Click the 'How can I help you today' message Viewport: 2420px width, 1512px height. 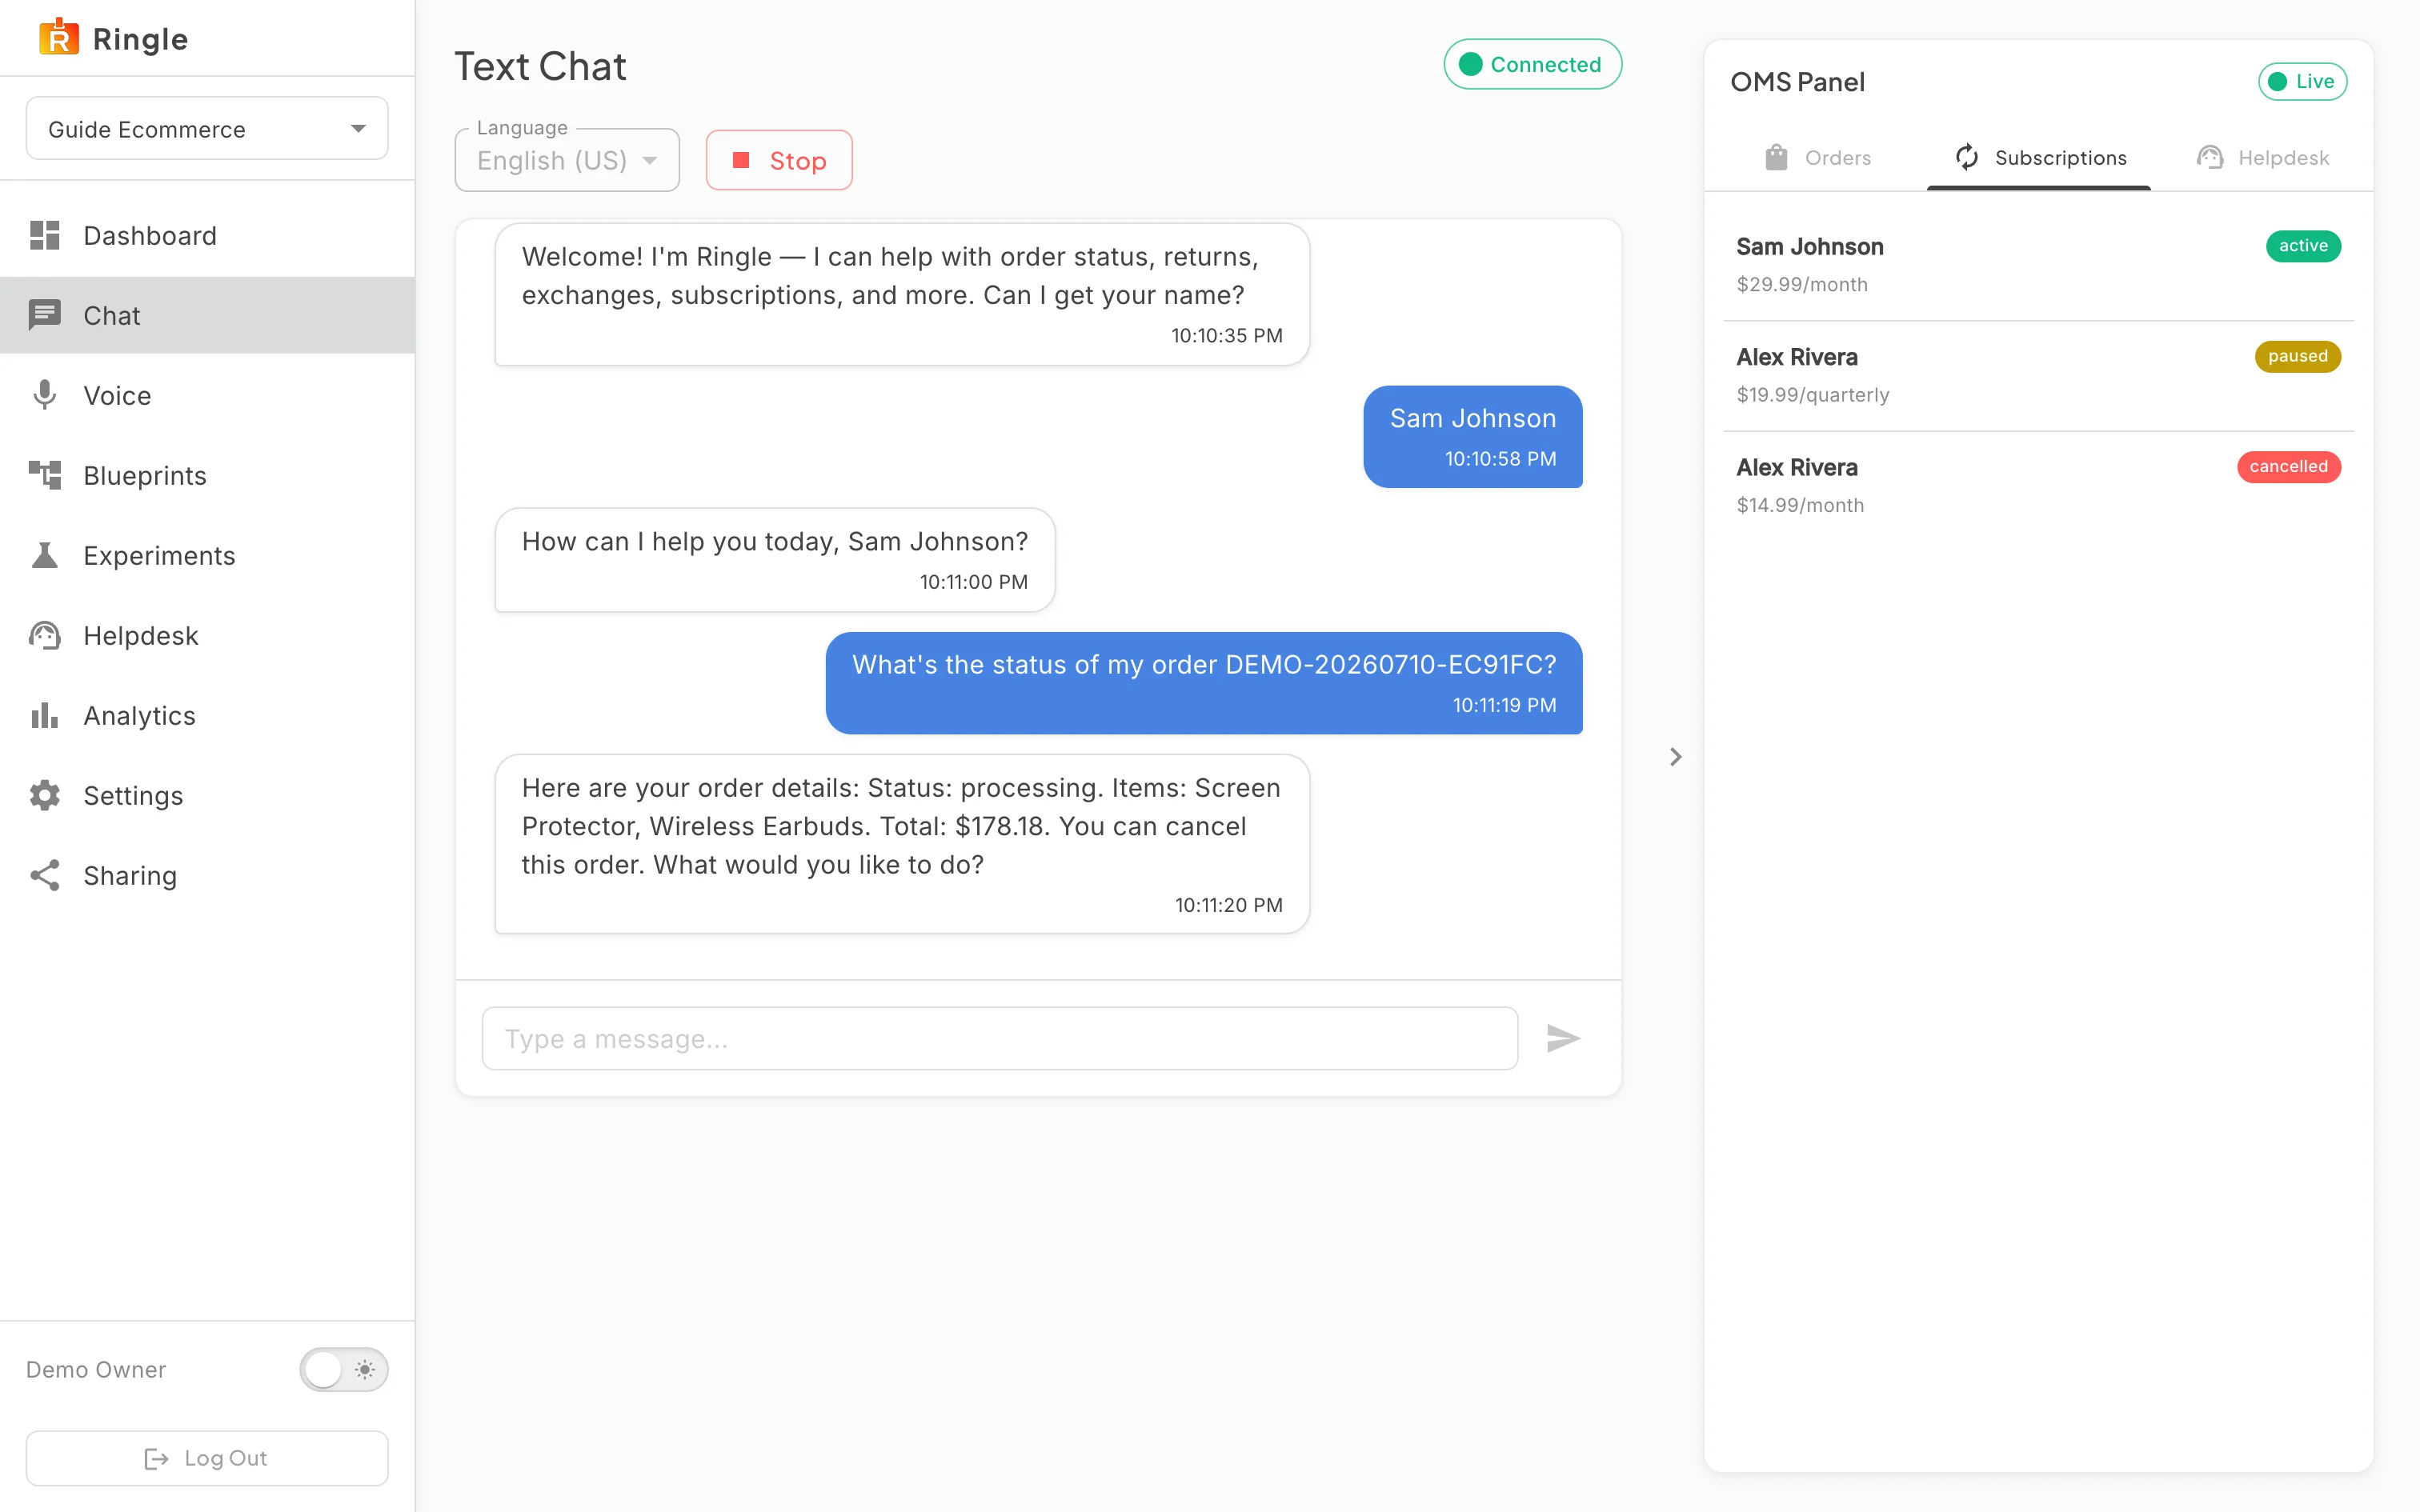click(x=775, y=560)
